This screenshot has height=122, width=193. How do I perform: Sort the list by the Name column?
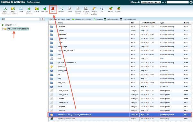coord(60,23)
